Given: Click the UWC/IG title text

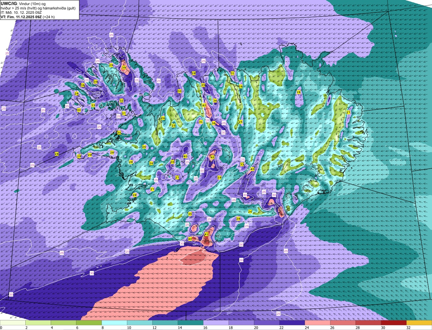Looking at the screenshot, I should coord(9,3).
